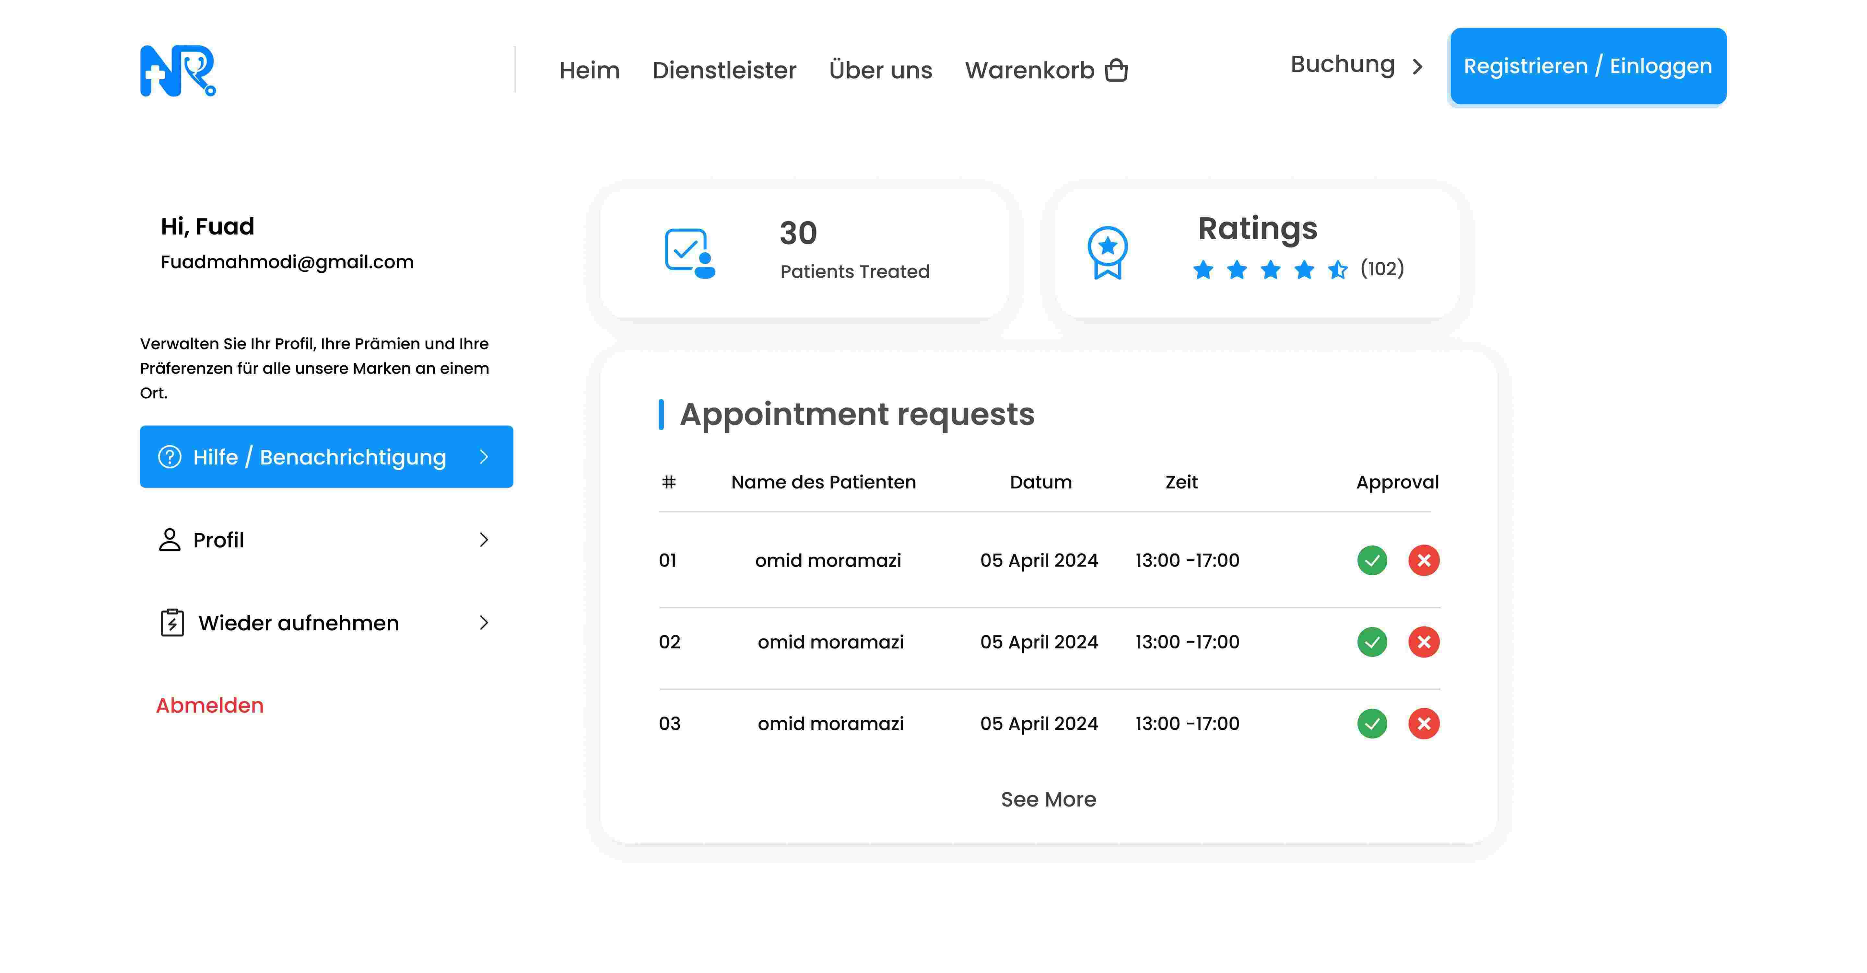Click 13:00 -17:00 in row 03

tap(1187, 724)
